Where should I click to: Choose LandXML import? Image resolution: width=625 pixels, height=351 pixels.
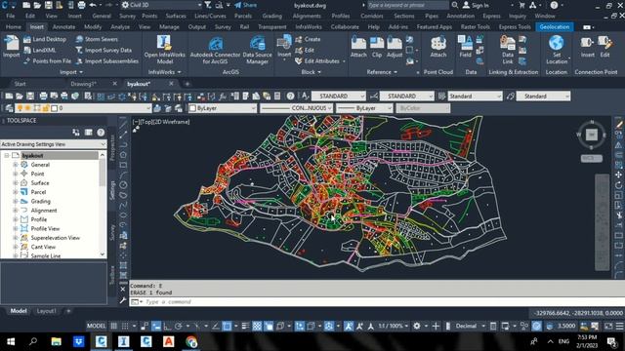pos(40,50)
